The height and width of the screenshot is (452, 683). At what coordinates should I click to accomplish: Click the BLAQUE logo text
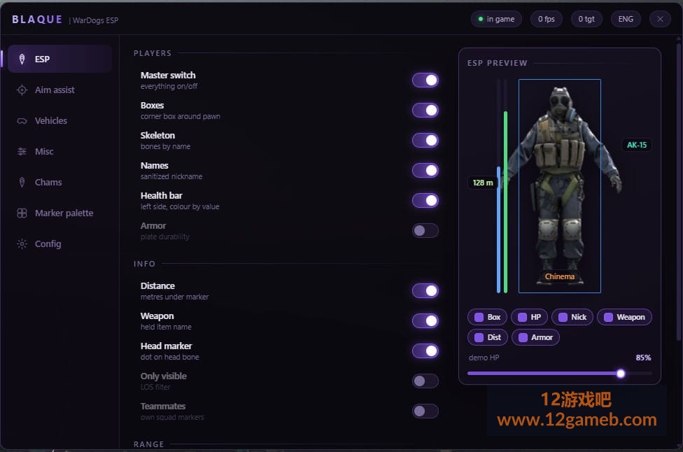tap(37, 20)
